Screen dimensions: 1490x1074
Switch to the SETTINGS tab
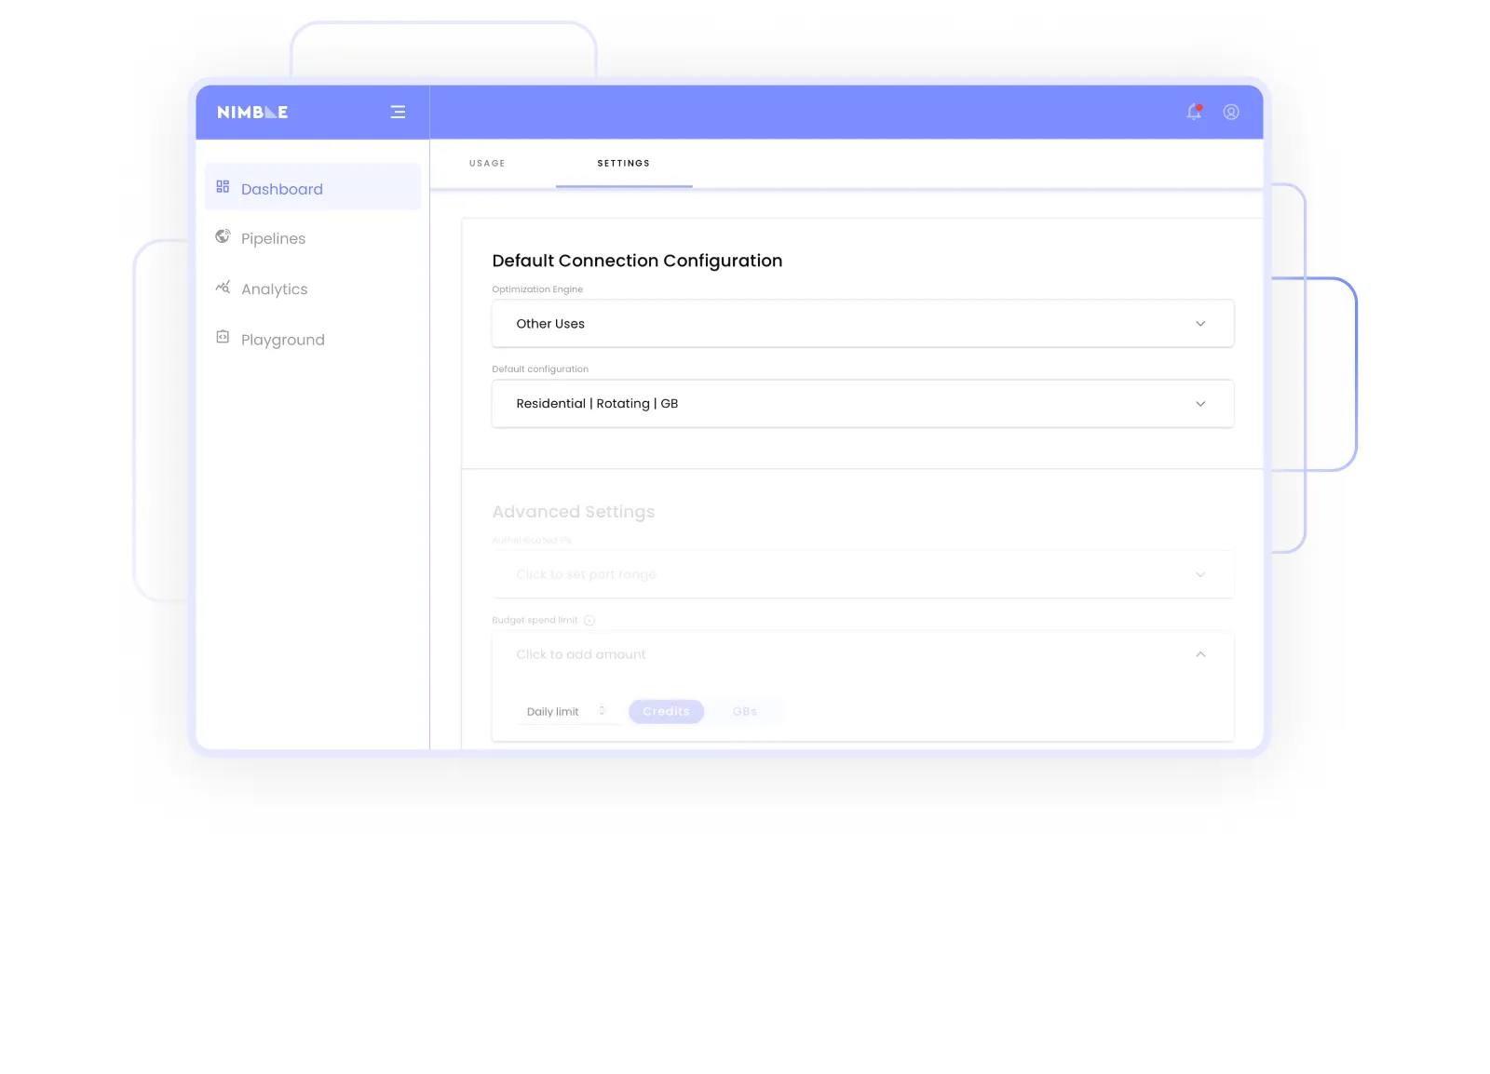pos(623,163)
